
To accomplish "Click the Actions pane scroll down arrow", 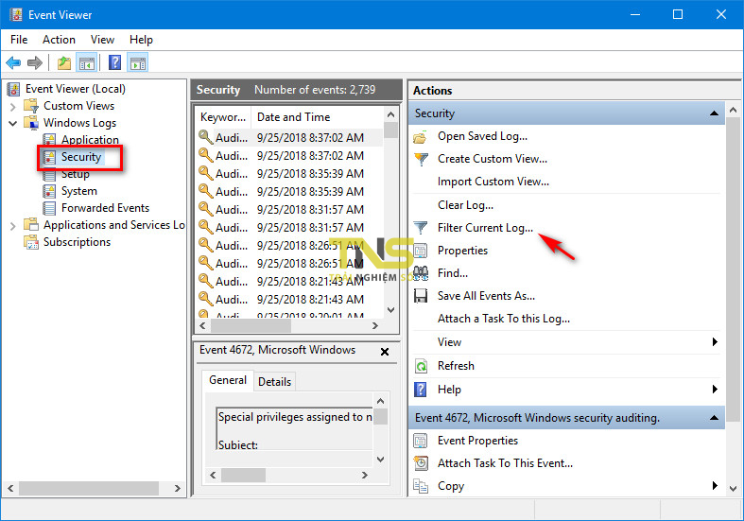I will 733,488.
